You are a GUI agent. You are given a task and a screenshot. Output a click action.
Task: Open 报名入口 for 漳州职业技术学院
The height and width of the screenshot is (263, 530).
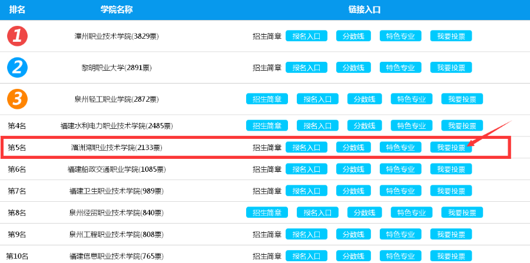[306, 36]
